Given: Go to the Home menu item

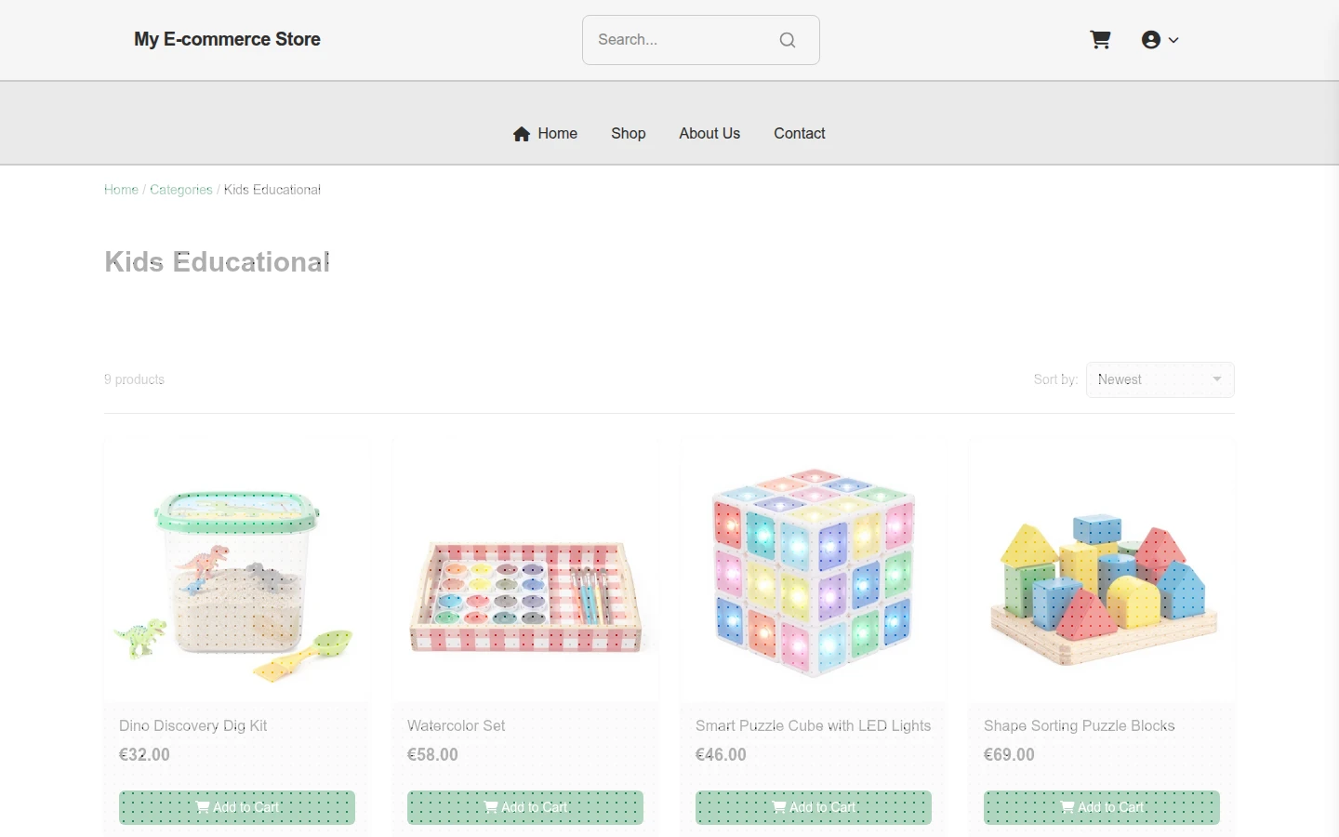Looking at the screenshot, I should [x=545, y=133].
